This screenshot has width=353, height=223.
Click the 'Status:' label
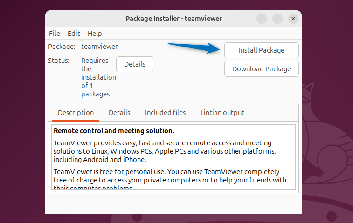[59, 61]
